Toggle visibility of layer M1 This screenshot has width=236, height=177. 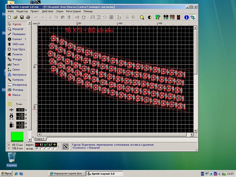point(37,145)
